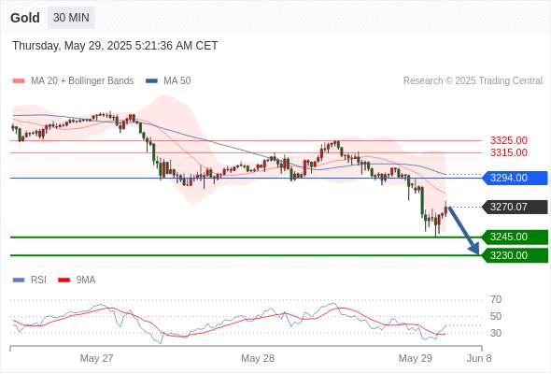Click the MA 50 legend label
Image resolution: width=551 pixels, height=374 pixels.
(x=177, y=81)
